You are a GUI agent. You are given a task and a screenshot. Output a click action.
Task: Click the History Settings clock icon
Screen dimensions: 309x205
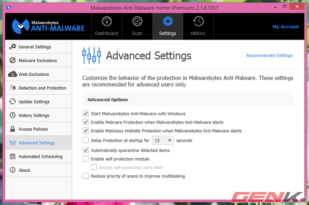(13, 115)
